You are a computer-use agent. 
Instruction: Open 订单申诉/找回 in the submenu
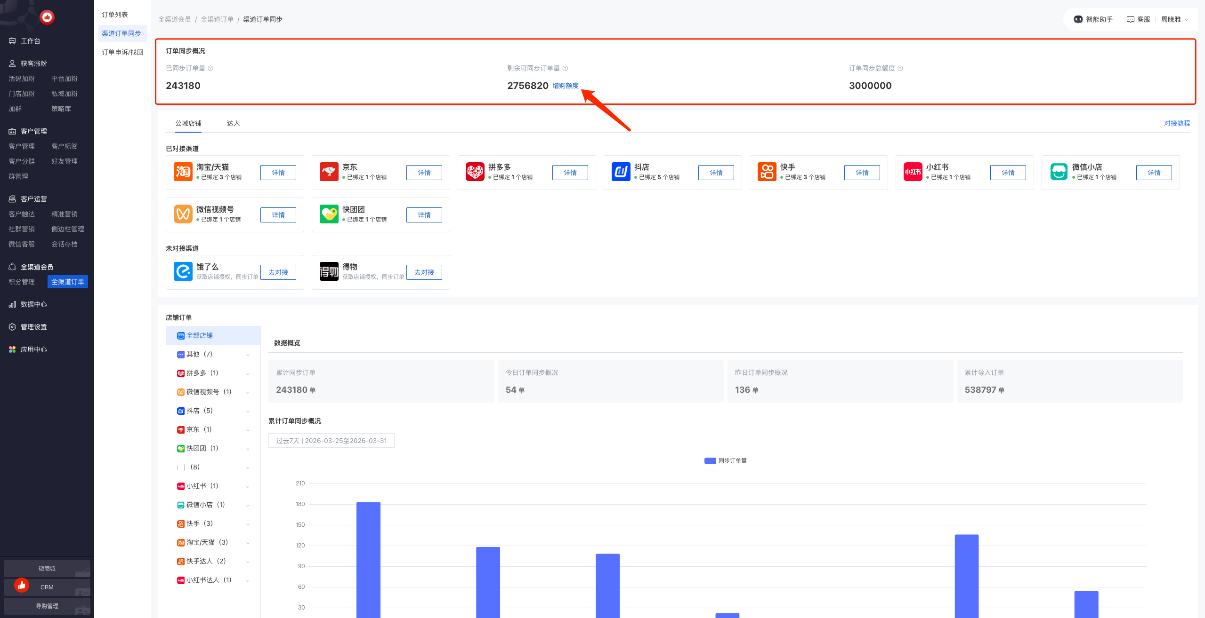122,52
